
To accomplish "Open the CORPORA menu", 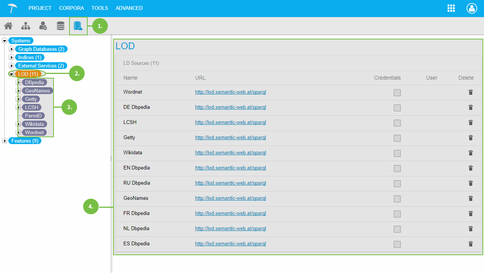I will 71,8.
